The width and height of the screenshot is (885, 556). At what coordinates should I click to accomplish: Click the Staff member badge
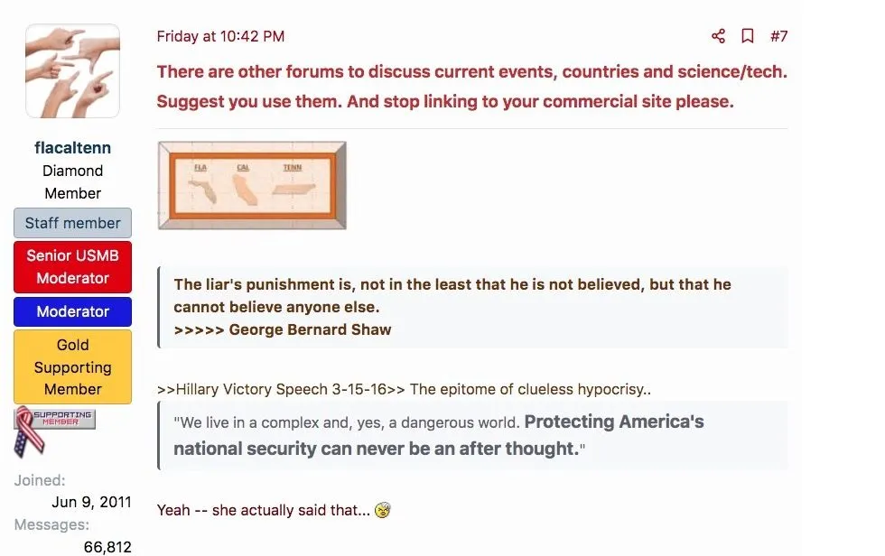coord(72,223)
